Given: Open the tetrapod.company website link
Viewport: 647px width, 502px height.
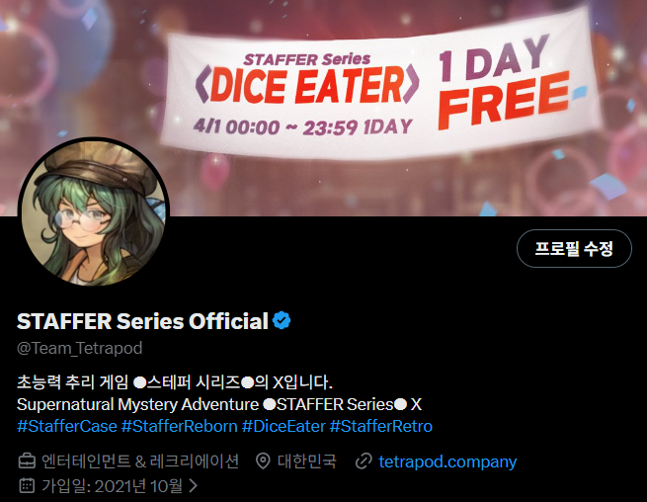Looking at the screenshot, I should 447,461.
